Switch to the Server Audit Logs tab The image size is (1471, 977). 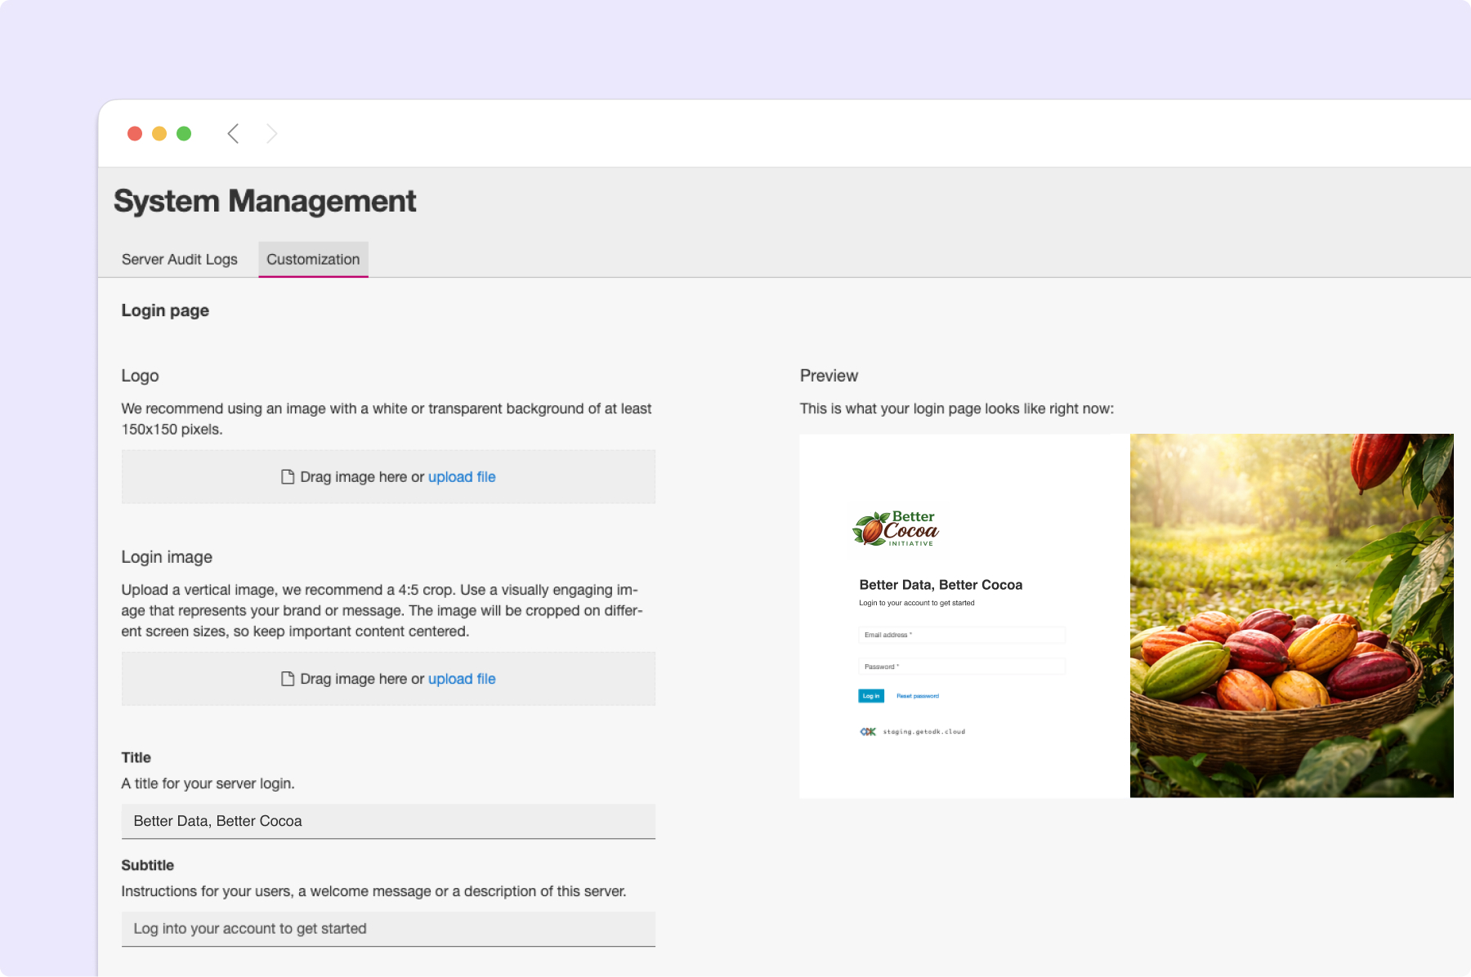pyautogui.click(x=179, y=259)
